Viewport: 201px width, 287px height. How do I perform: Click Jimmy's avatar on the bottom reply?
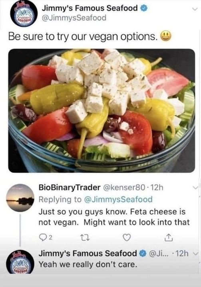point(20,262)
